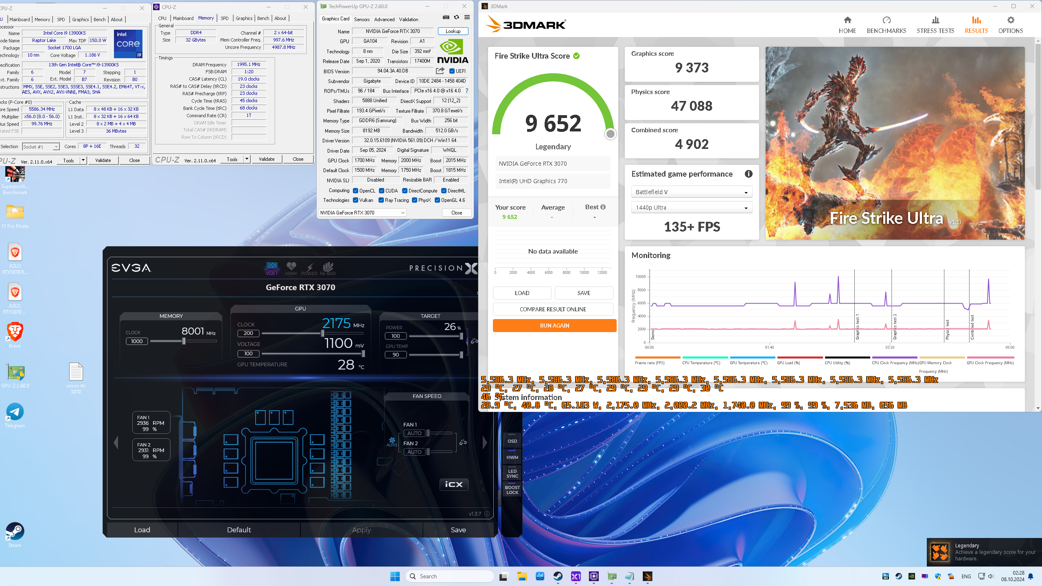Image resolution: width=1042 pixels, height=586 pixels.
Task: Toggle Vulkan checkbox in GPU-Z
Action: point(355,200)
